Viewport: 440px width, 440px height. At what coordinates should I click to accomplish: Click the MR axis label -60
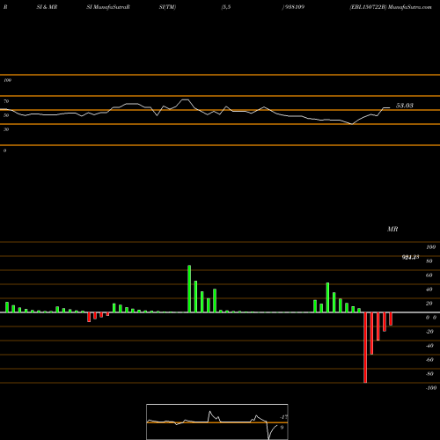pos(429,360)
